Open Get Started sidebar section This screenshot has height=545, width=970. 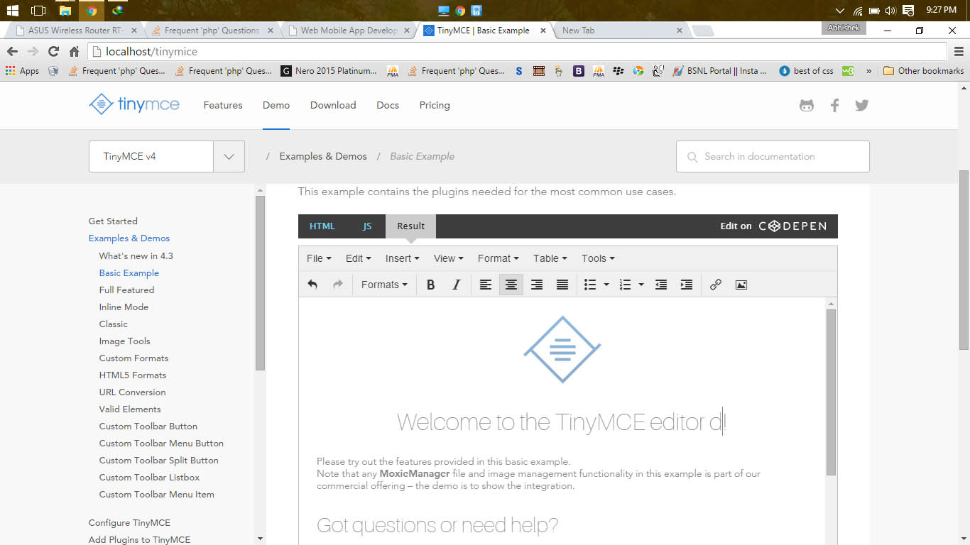pos(113,221)
